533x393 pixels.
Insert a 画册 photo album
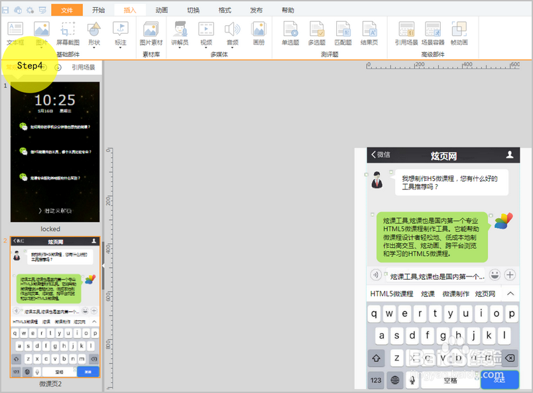[x=259, y=33]
